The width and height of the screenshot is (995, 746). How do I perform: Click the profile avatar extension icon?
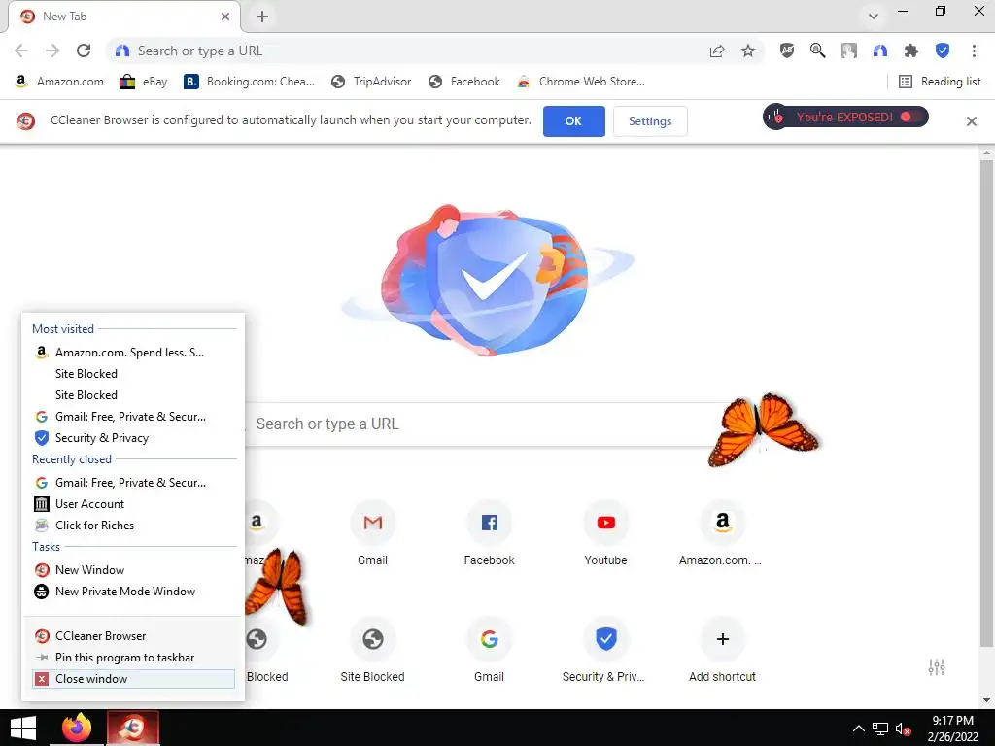[849, 51]
